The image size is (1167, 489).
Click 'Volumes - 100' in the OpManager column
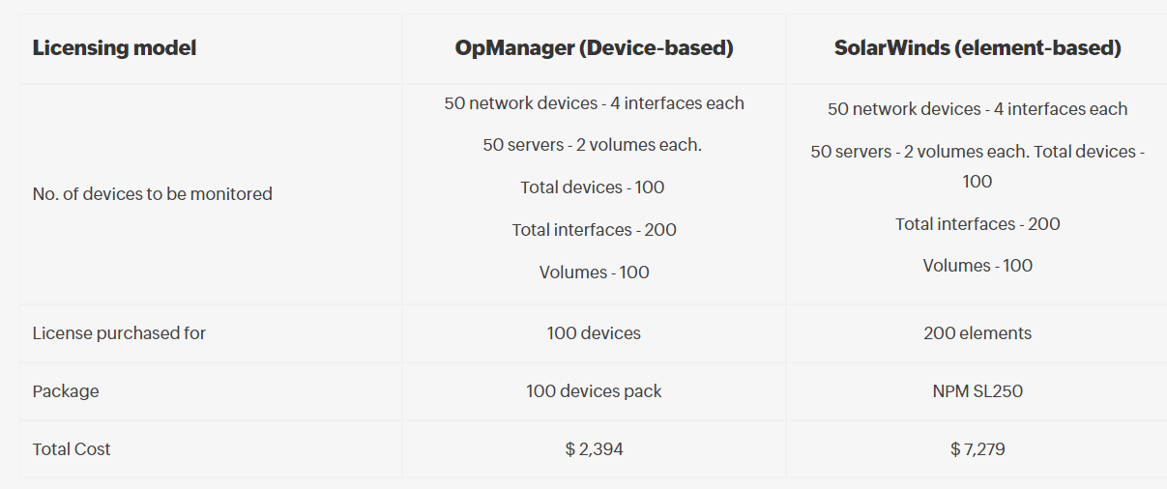point(594,273)
